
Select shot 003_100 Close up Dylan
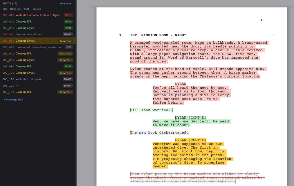[37, 73]
